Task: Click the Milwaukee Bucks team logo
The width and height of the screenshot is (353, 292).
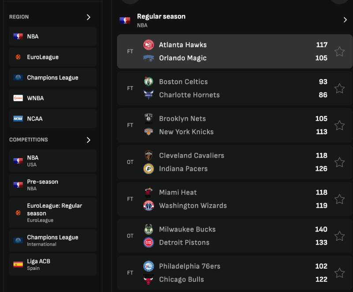Action: click(x=149, y=229)
